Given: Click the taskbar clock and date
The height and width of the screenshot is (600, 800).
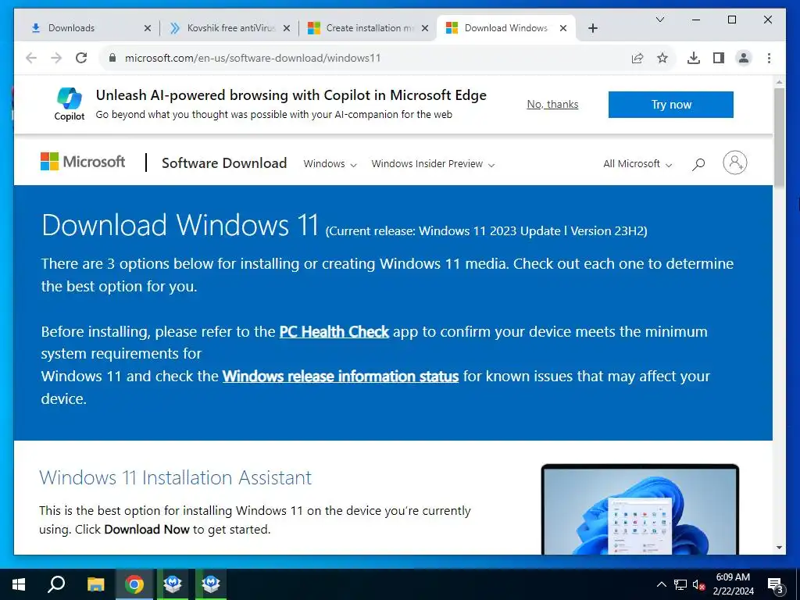Looking at the screenshot, I should tap(733, 584).
